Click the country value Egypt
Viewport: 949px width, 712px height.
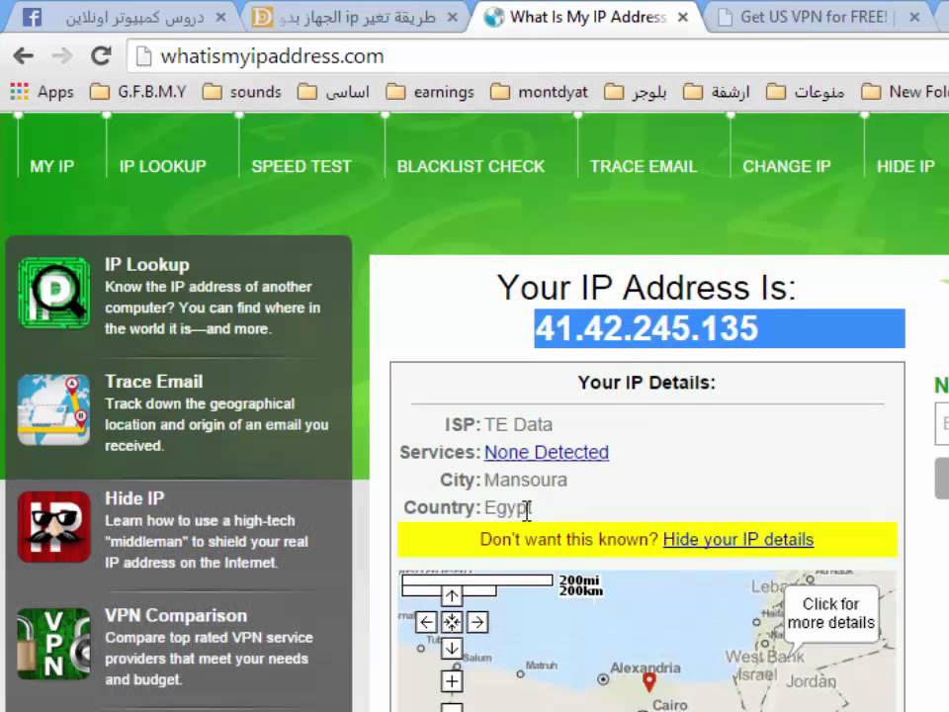click(507, 508)
